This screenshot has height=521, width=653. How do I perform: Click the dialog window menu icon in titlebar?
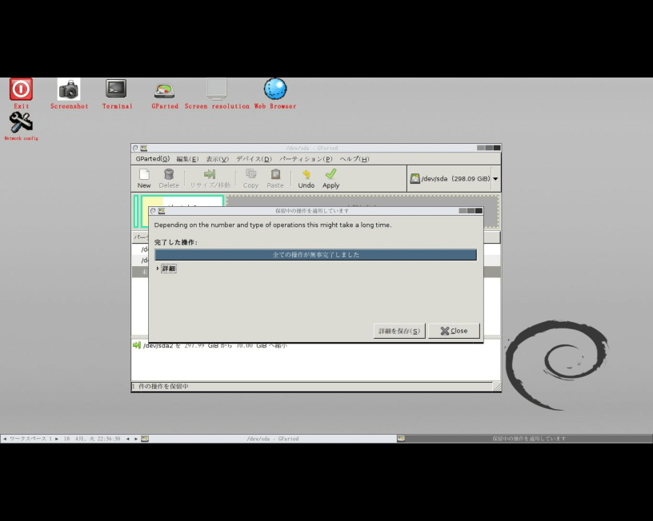tap(162, 211)
